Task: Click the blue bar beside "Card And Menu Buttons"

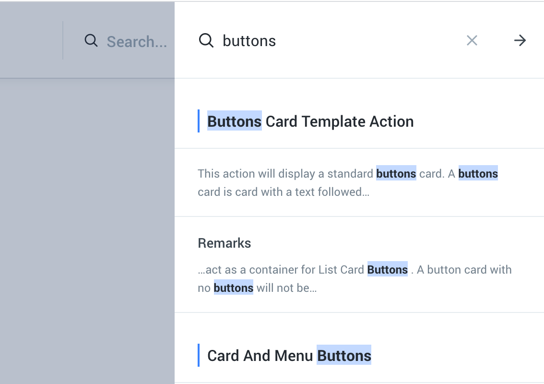Action: point(199,355)
